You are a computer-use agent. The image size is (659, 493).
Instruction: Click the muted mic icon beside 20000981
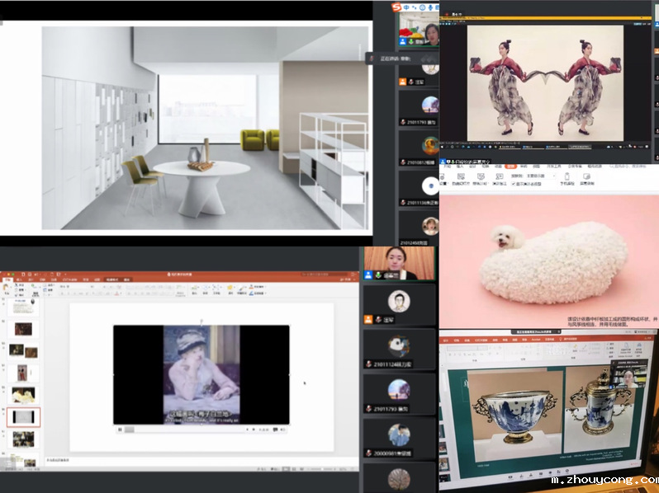coord(368,453)
